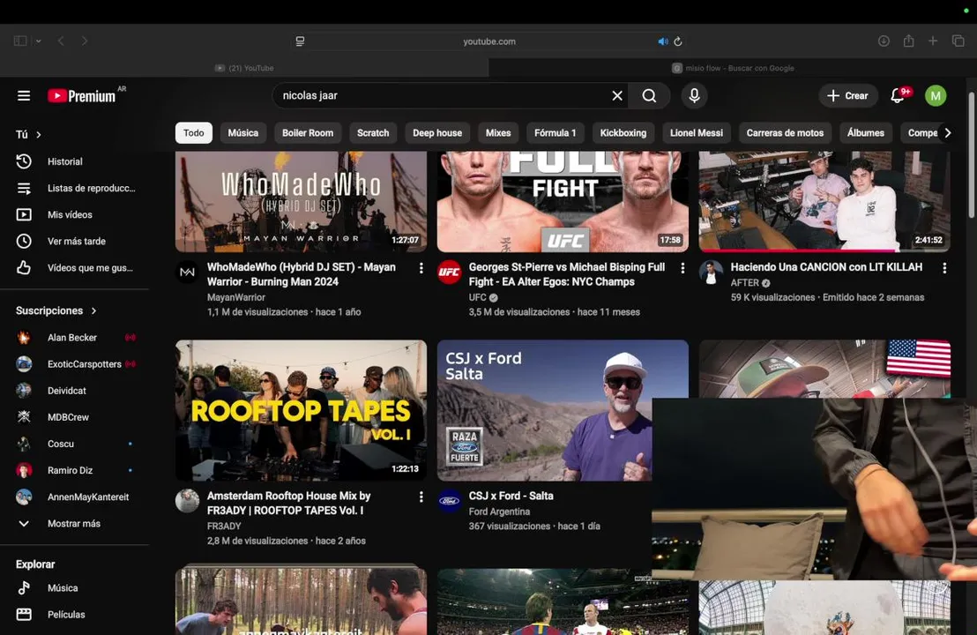
Task: Play the UFC Full Fight thumbnail
Action: click(563, 201)
